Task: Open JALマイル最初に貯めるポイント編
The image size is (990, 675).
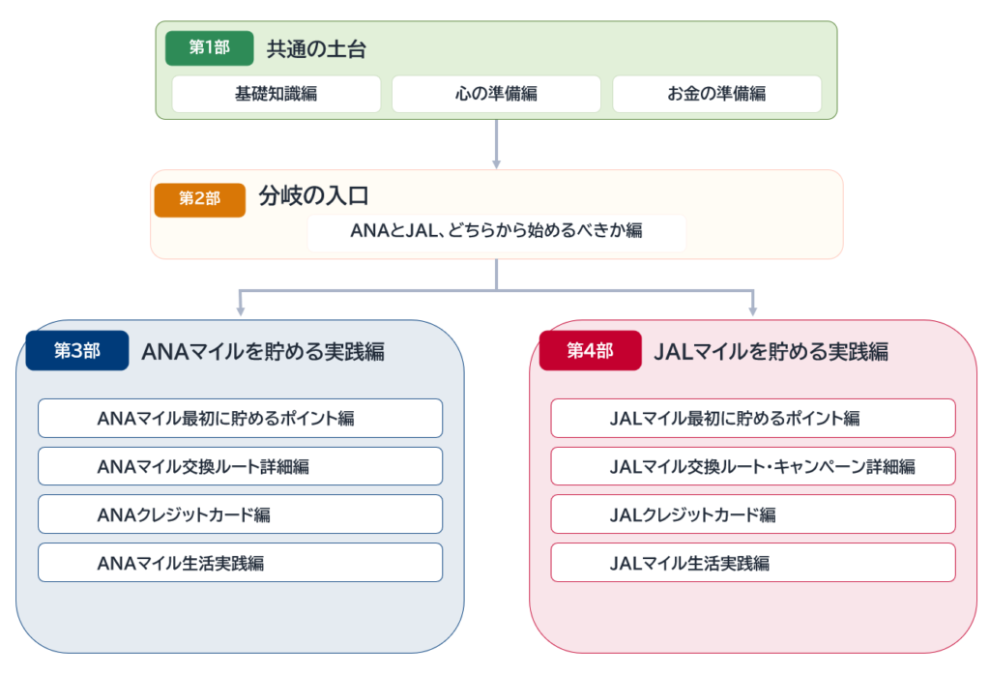Action: [x=752, y=418]
